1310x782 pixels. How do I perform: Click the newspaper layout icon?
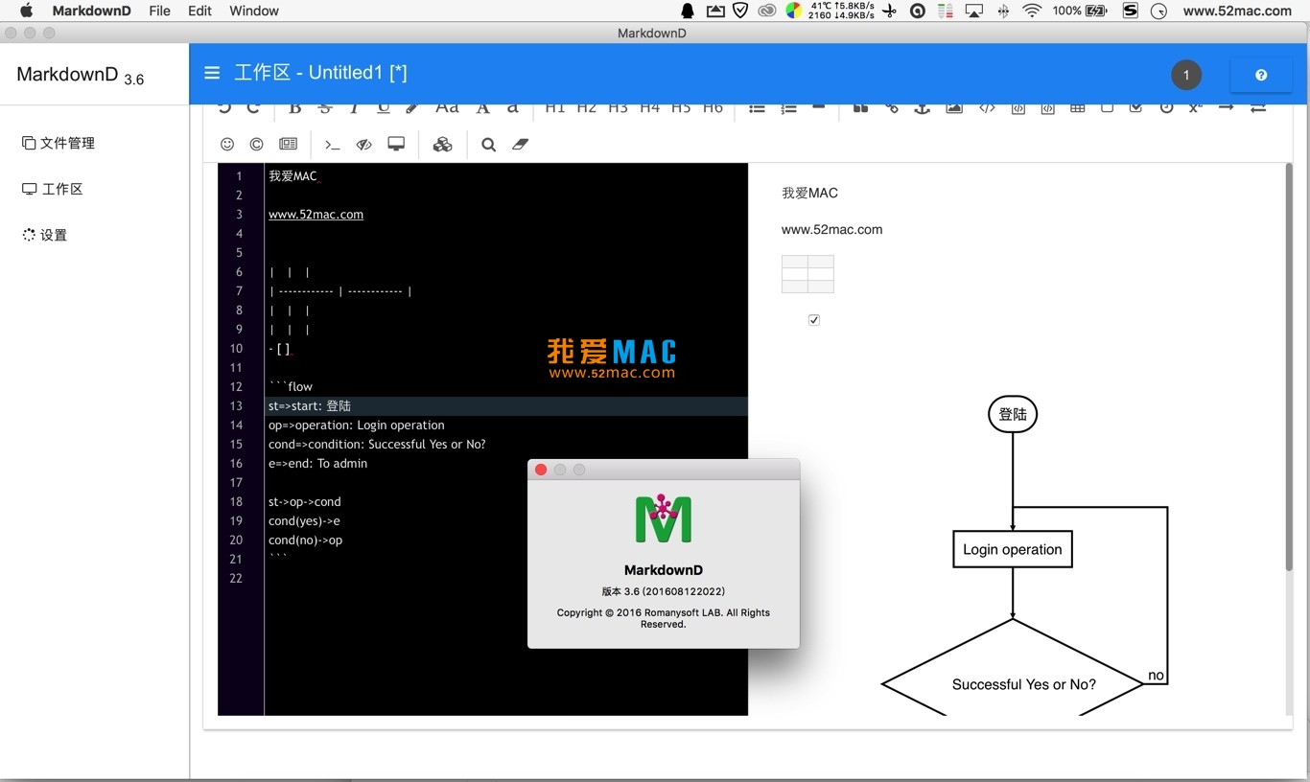click(288, 144)
